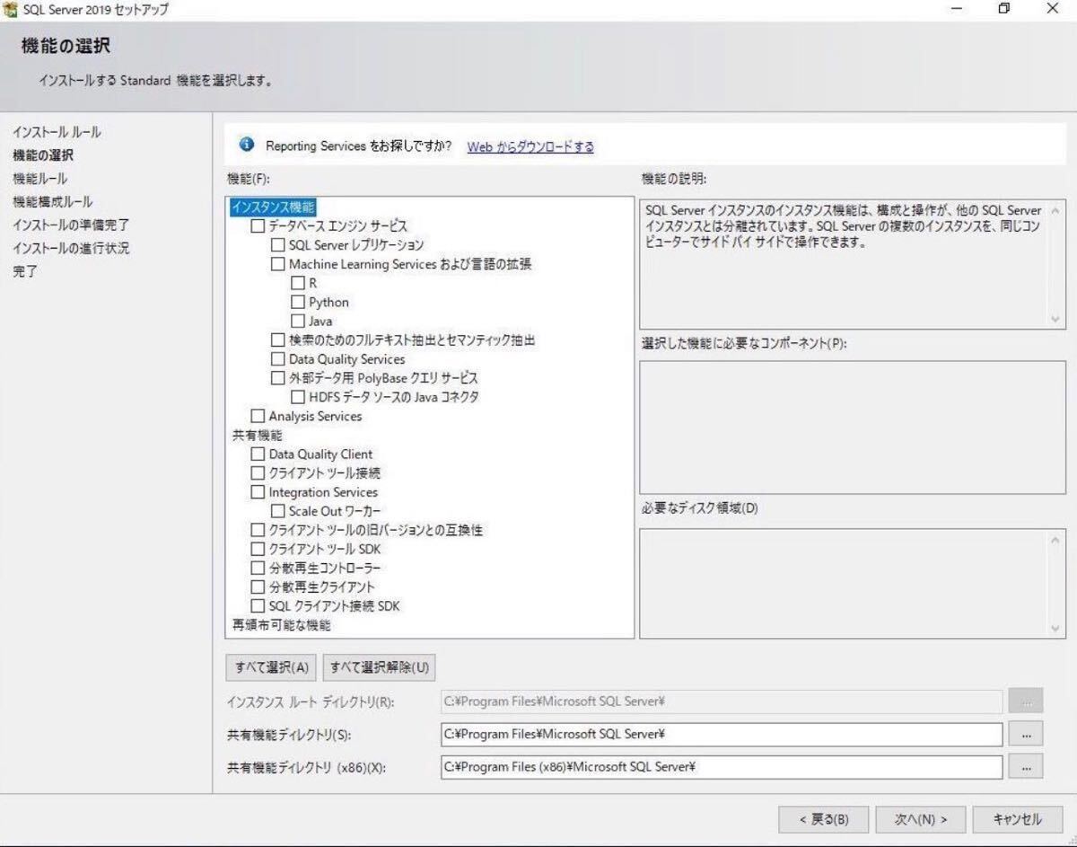Click すべて選択(A) button
The image size is (1077, 847).
tap(272, 667)
